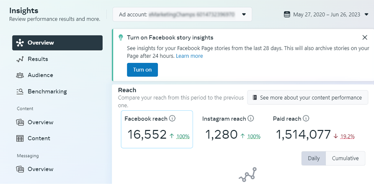
Task: Click the Overview network icon in sidebar
Action: coord(20,43)
